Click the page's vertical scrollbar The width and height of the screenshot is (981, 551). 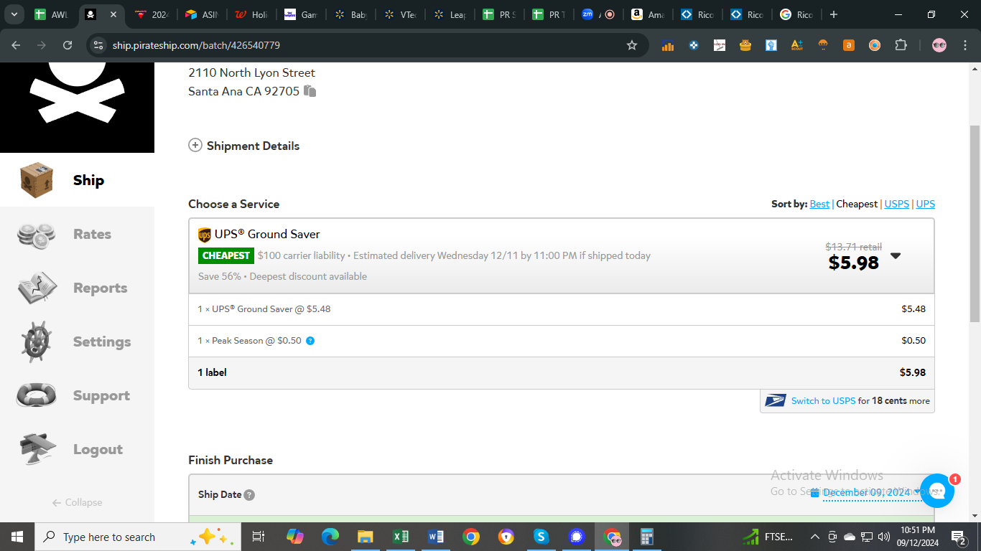975,222
